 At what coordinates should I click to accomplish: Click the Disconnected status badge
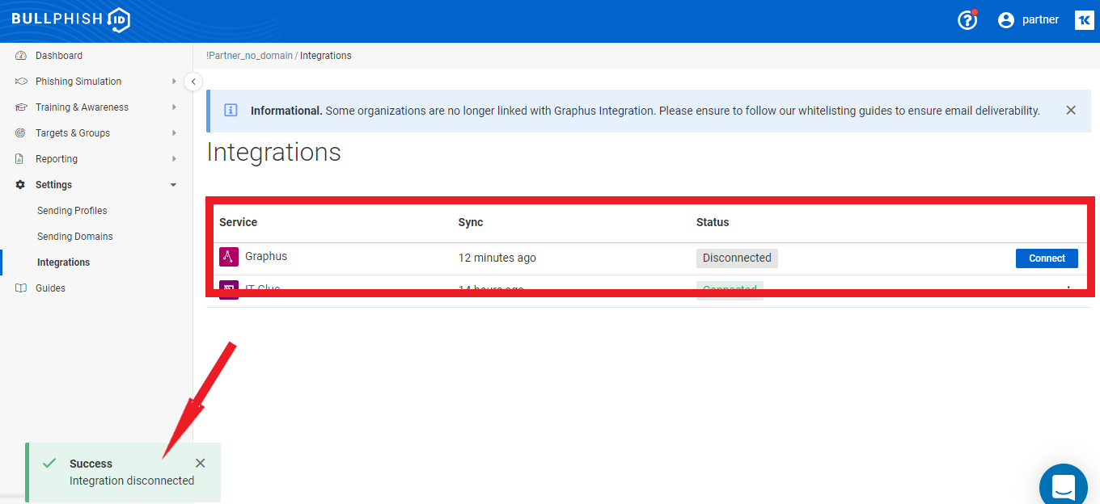tap(737, 258)
